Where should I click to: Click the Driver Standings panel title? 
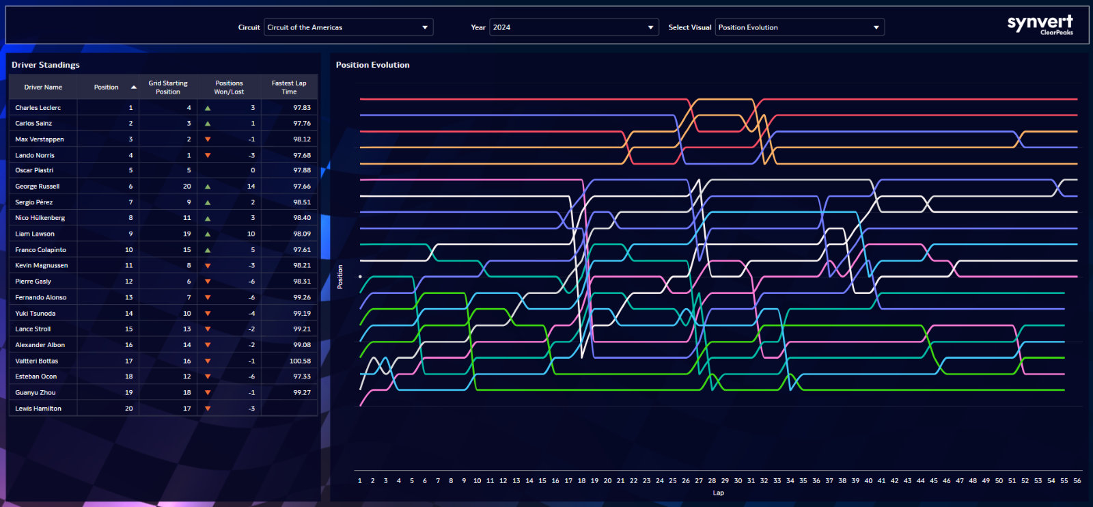tap(46, 65)
